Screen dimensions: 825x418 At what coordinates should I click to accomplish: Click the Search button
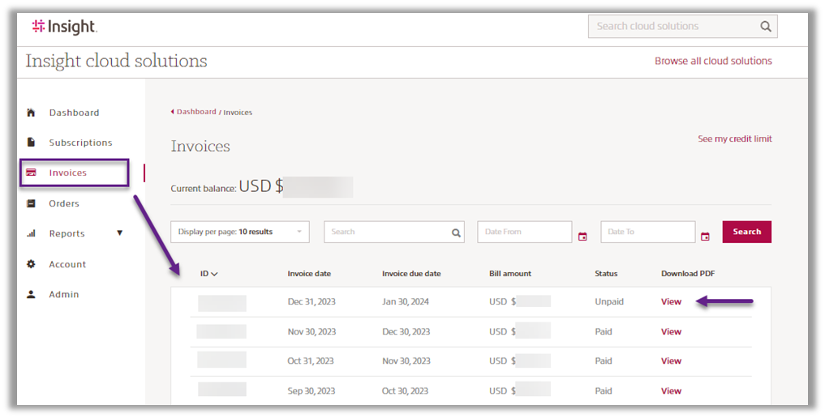pyautogui.click(x=746, y=232)
